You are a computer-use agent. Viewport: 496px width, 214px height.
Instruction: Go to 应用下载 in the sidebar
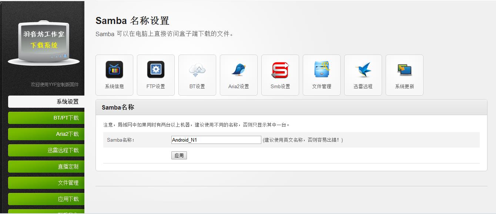tap(46, 199)
